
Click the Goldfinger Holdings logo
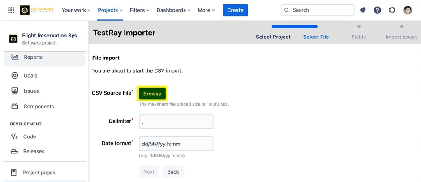tap(37, 10)
